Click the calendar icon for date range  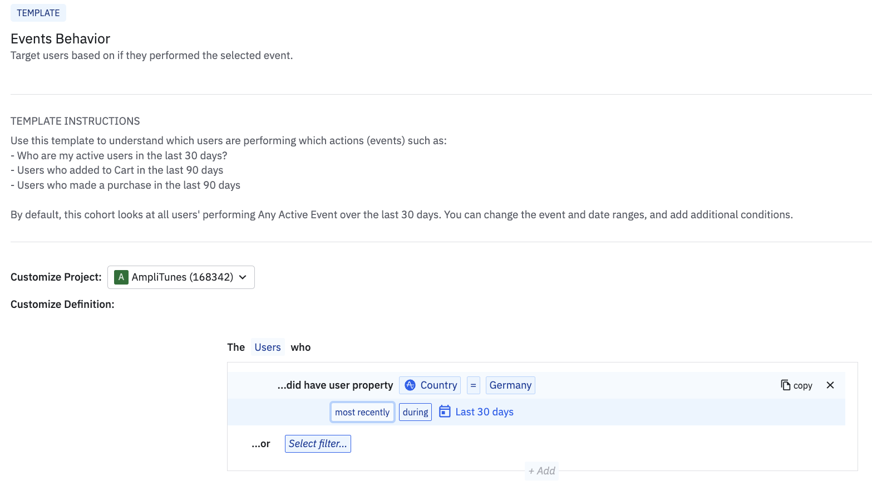(x=445, y=411)
